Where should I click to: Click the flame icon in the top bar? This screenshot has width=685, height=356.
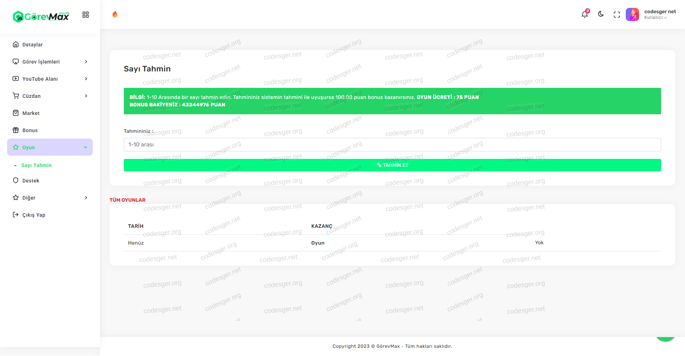click(x=115, y=14)
